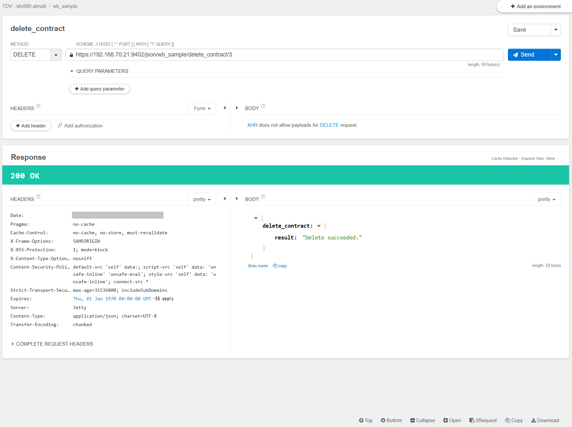The width and height of the screenshot is (572, 427).
Task: Click the request URL input field
Action: (284, 55)
